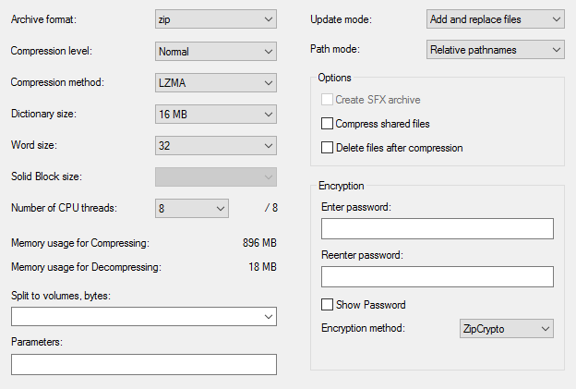The image size is (576, 389).
Task: Select Number of CPU threads dropdown
Action: click(x=192, y=209)
